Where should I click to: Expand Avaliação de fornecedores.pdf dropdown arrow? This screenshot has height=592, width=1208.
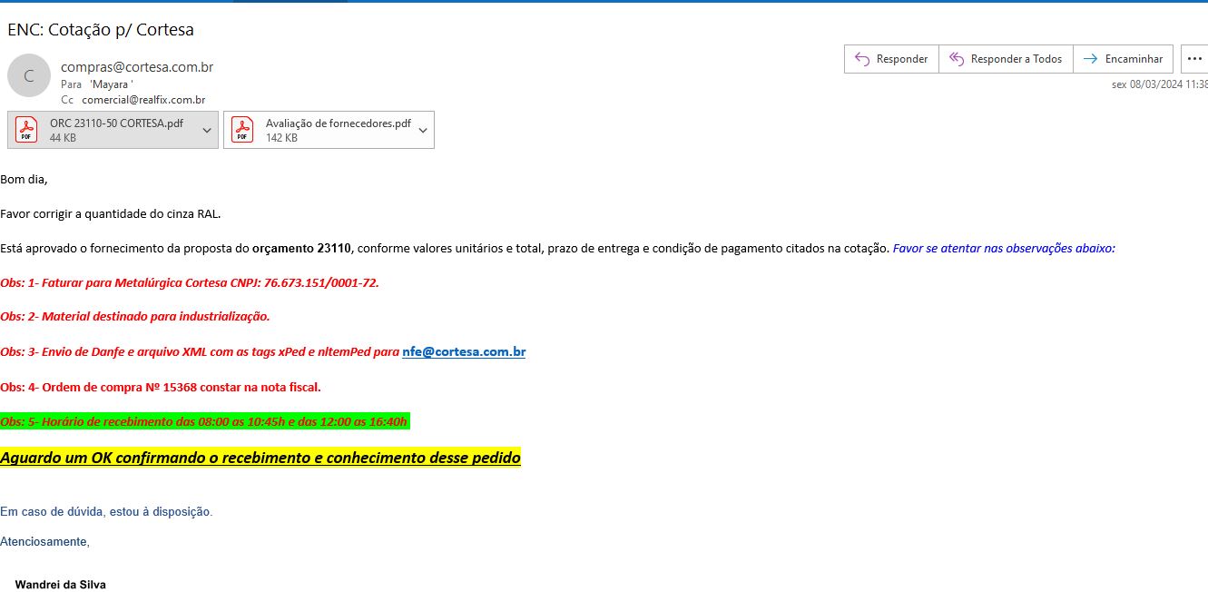pos(423,131)
